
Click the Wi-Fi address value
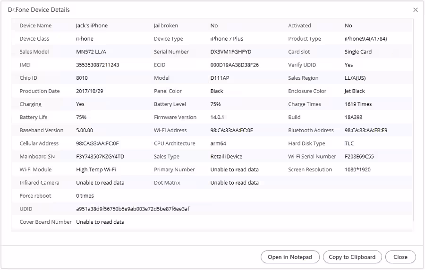[x=231, y=130]
